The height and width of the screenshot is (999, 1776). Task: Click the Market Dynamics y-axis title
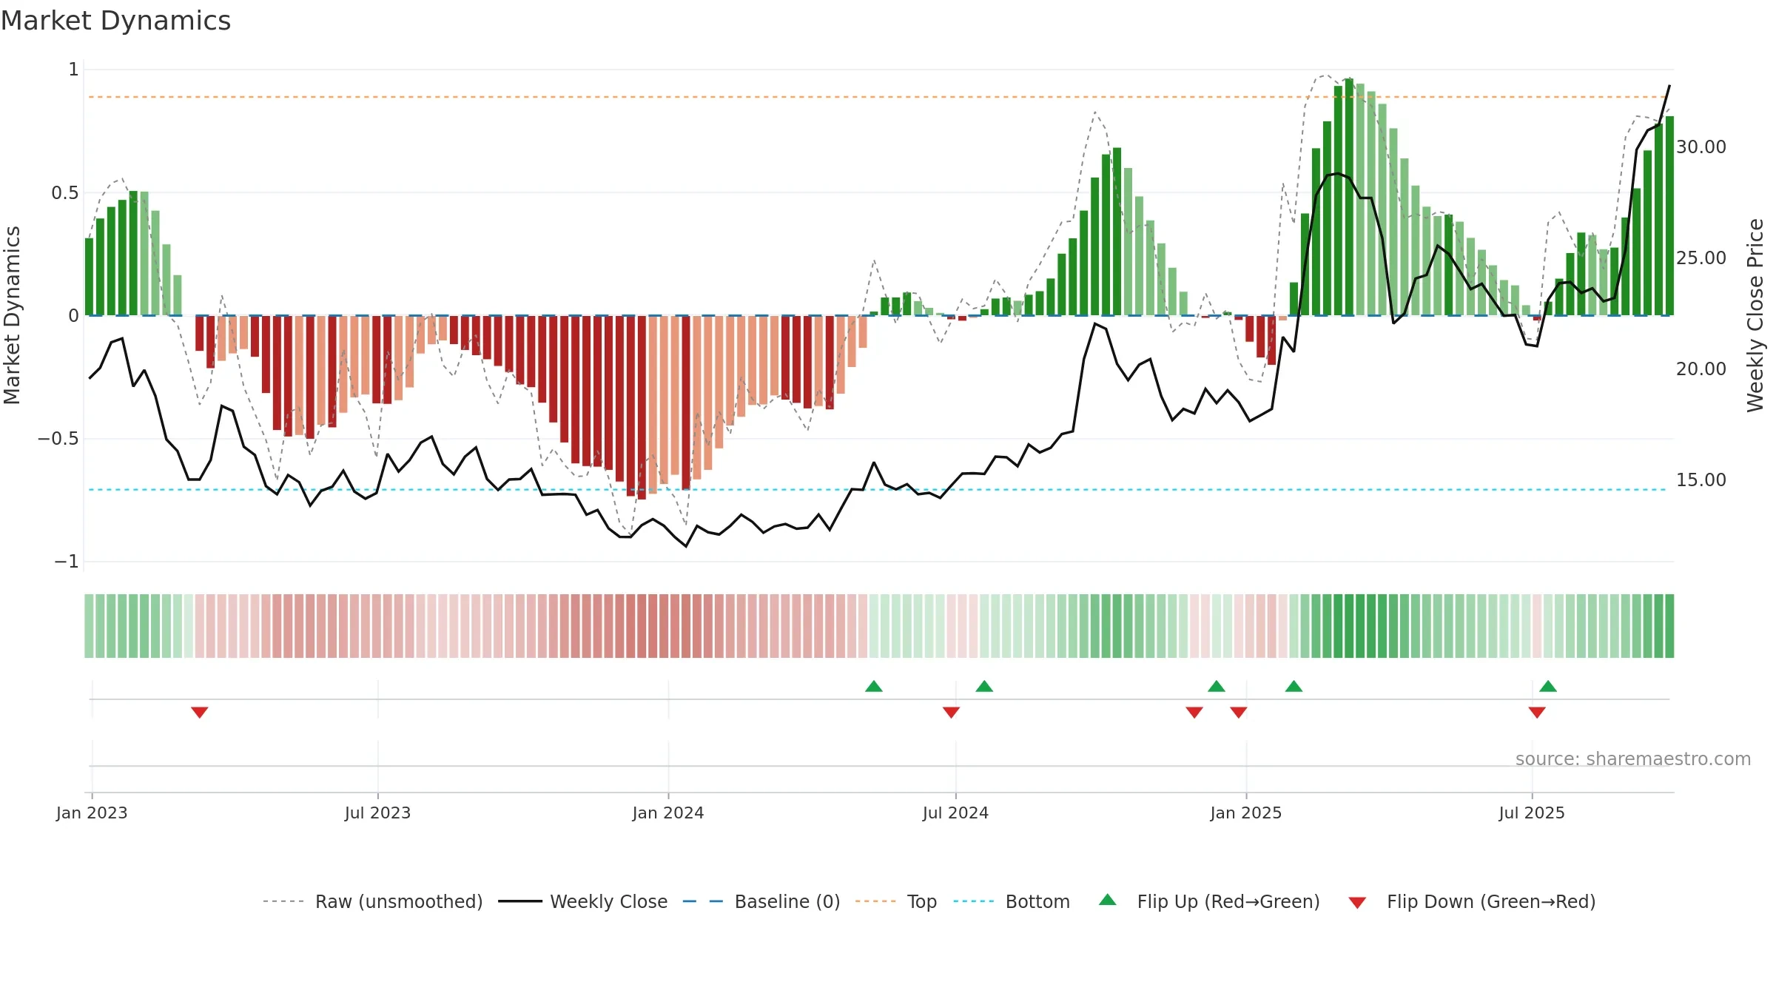point(12,315)
